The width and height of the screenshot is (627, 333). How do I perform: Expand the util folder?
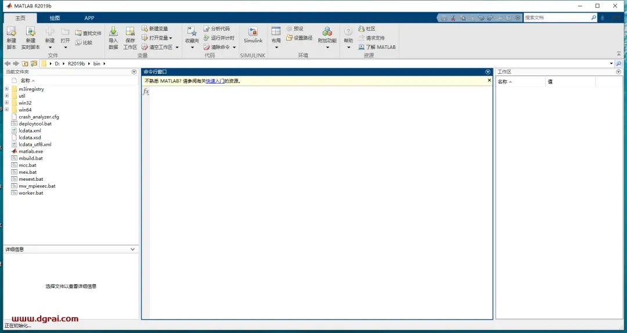pos(7,96)
